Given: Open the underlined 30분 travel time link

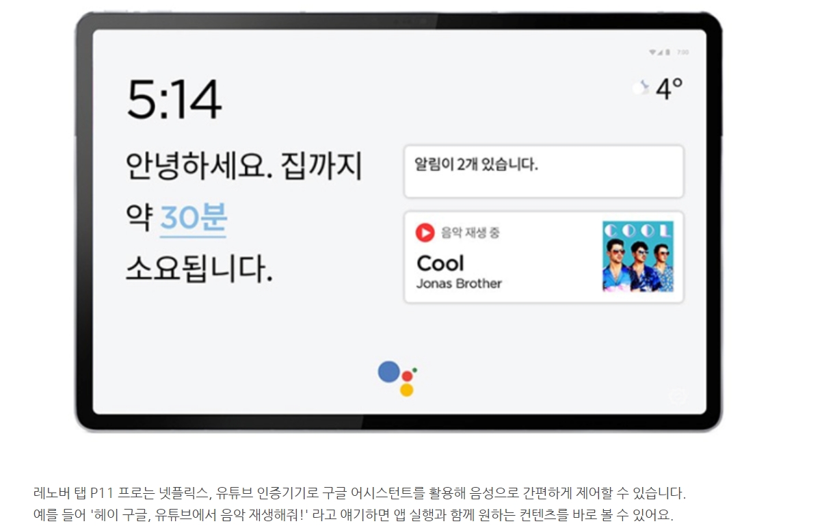Looking at the screenshot, I should point(194,219).
